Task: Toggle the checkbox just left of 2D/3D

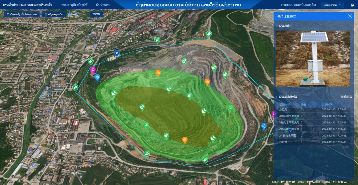Action: 76,14
